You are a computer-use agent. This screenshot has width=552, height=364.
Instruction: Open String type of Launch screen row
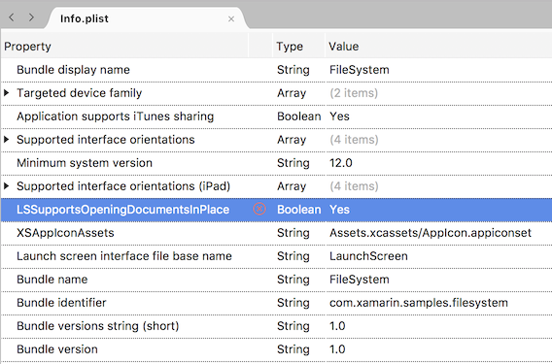293,256
